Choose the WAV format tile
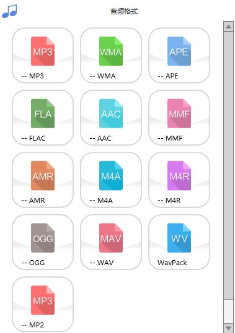 [x=111, y=242]
